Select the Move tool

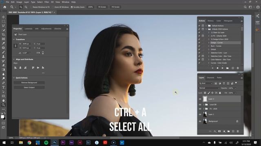(3, 17)
